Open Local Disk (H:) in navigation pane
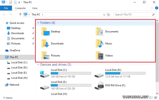 [19, 78]
